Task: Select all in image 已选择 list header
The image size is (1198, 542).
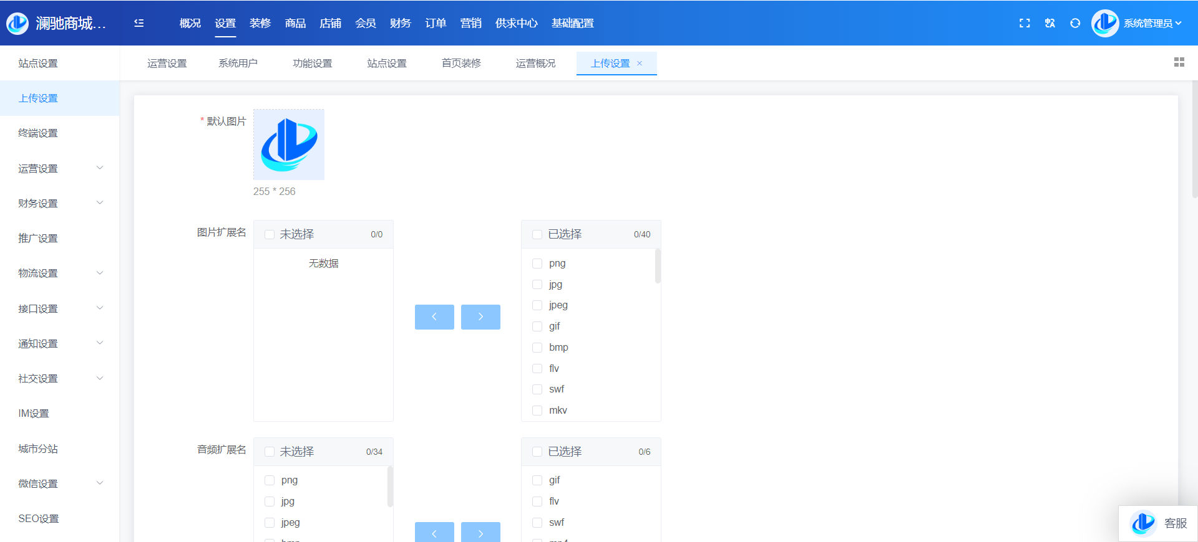Action: pos(537,235)
